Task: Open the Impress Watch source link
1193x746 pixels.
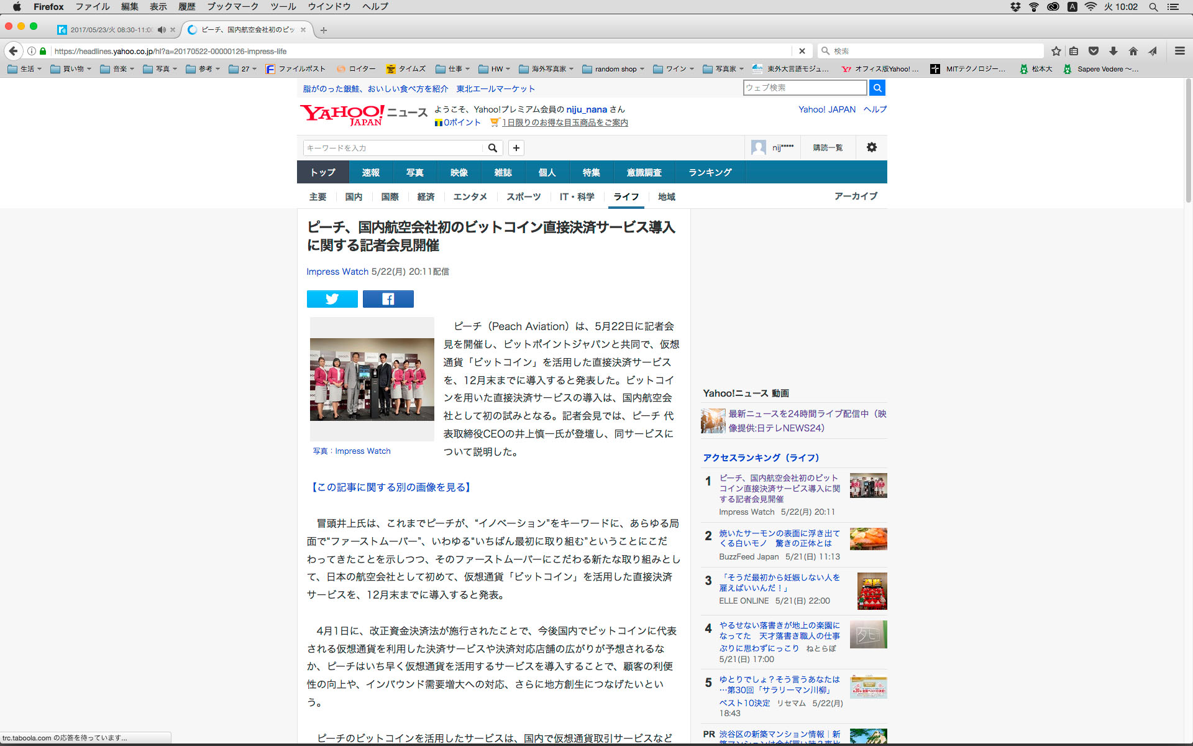Action: pos(337,272)
